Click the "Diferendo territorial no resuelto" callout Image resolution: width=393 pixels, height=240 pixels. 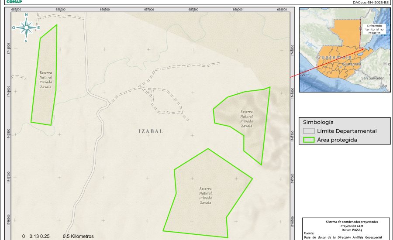click(375, 29)
